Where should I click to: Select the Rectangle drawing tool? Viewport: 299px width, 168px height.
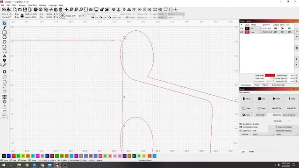coord(5,33)
